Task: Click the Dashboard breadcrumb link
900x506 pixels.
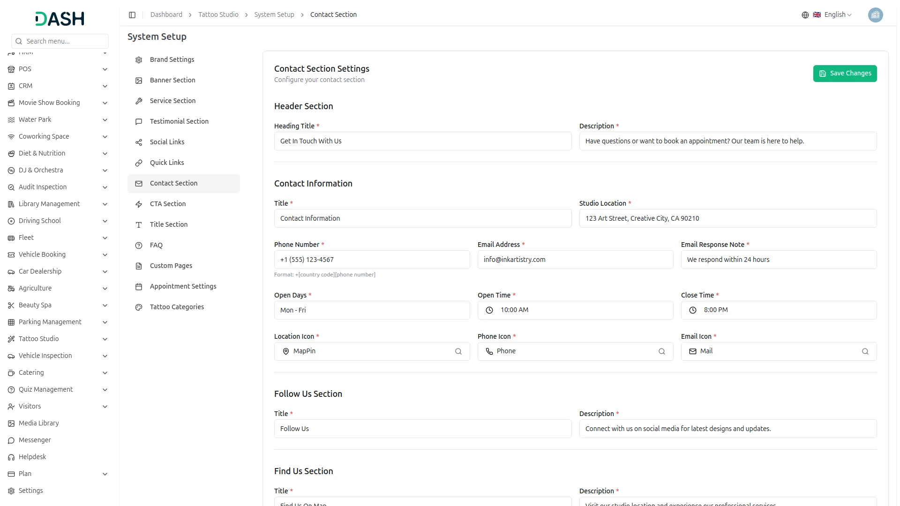Action: point(166,15)
